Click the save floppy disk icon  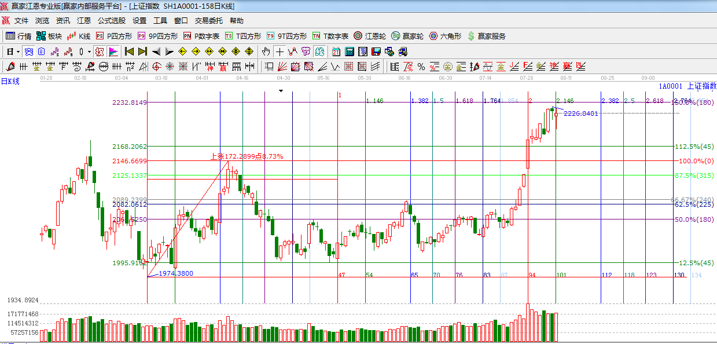(x=376, y=52)
